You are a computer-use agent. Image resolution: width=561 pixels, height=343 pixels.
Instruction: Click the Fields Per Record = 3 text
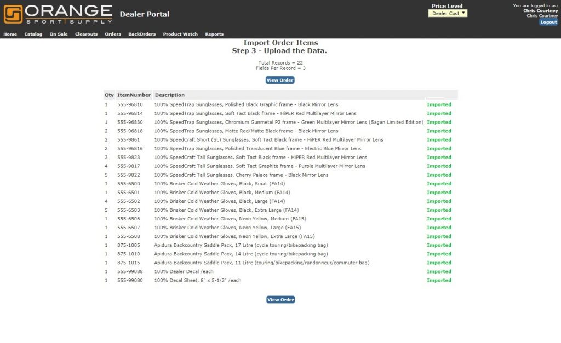click(x=280, y=68)
